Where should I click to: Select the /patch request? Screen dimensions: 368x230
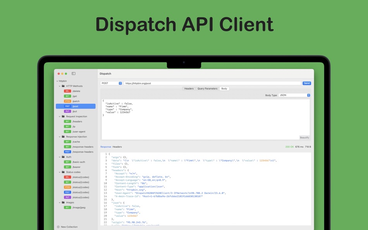76,101
